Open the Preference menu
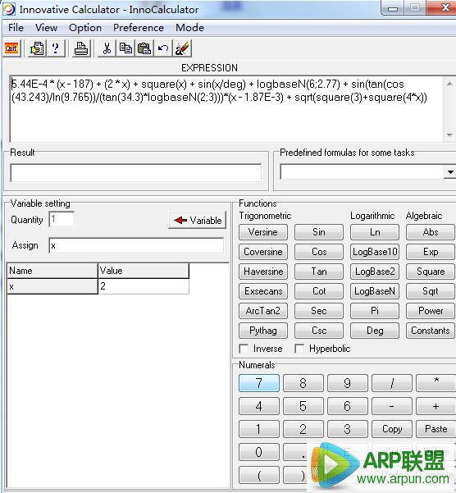 click(139, 28)
